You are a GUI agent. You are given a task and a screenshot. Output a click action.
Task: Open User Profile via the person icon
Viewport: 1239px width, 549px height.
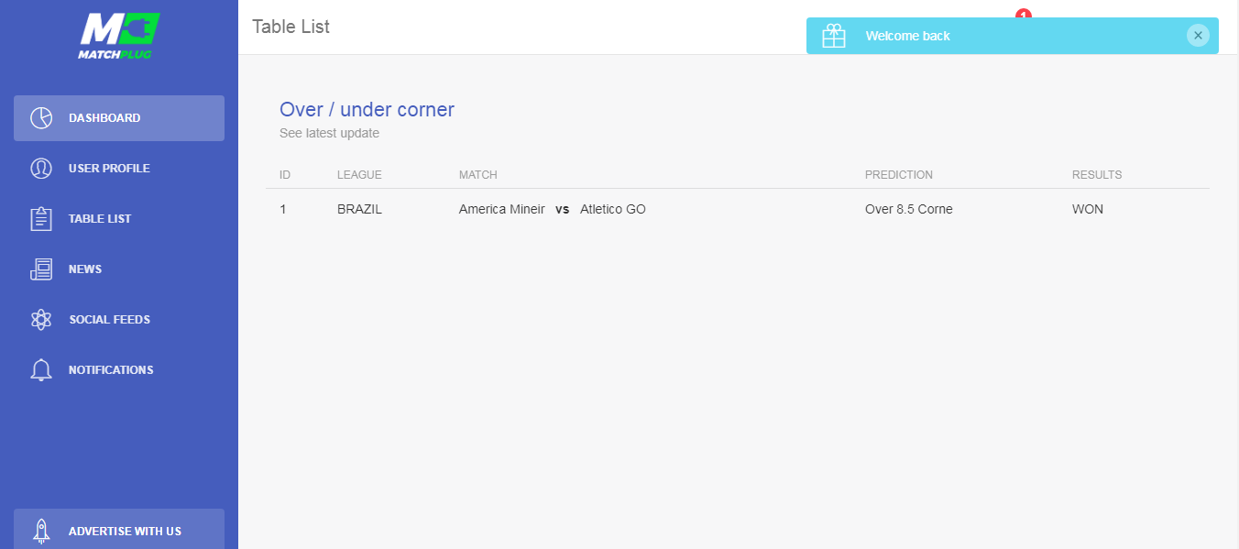tap(41, 169)
